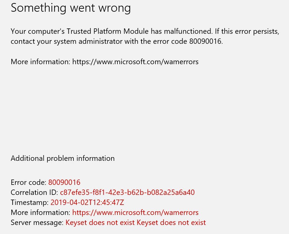Click the upper 'More information:' label text
Viewport: 289px width, 234px height.
click(40, 62)
